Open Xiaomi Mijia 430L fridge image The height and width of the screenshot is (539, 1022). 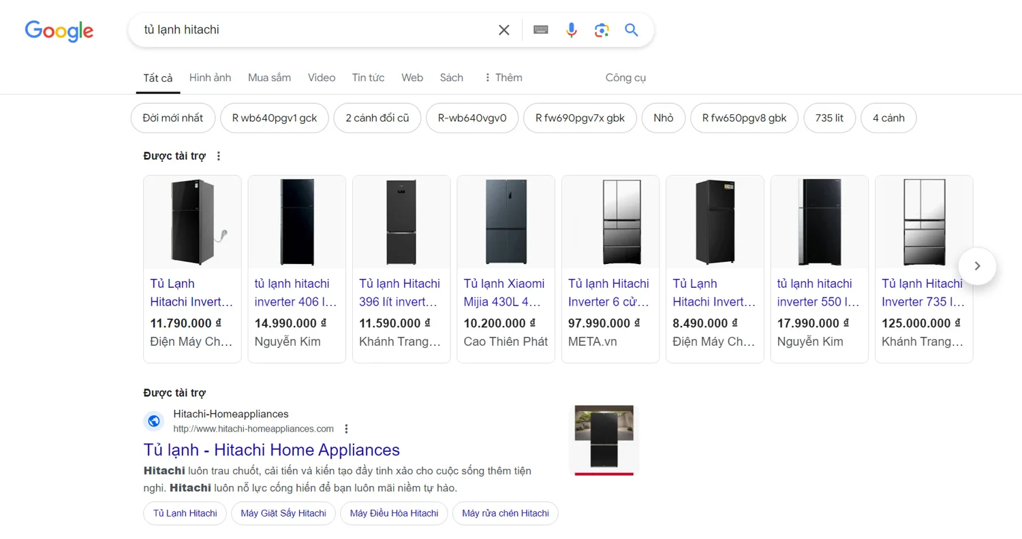506,222
